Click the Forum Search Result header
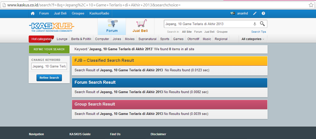This screenshot has height=139, width=316. click(170, 82)
